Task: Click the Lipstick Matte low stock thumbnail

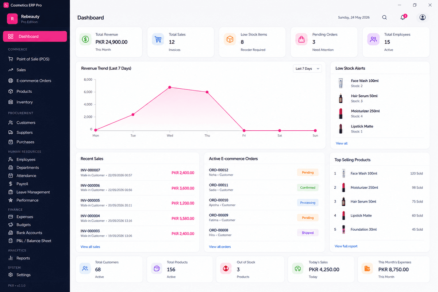Action: [341, 128]
